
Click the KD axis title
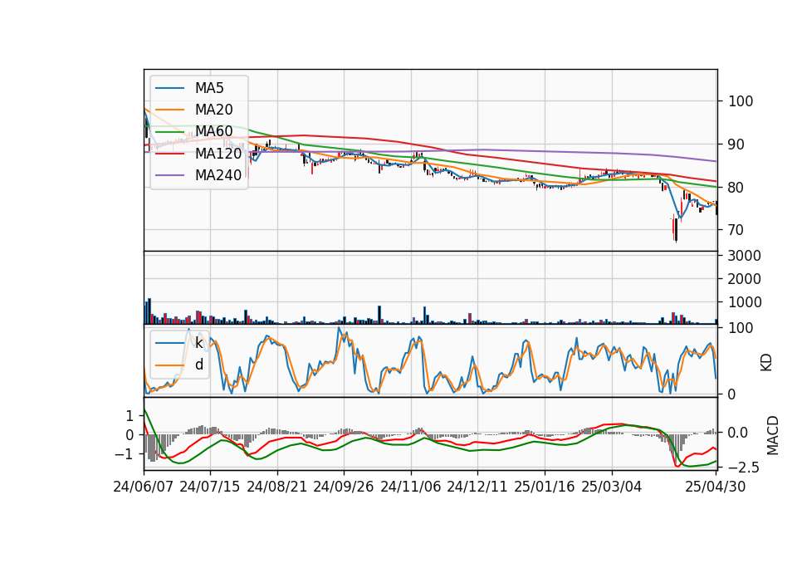tap(766, 363)
